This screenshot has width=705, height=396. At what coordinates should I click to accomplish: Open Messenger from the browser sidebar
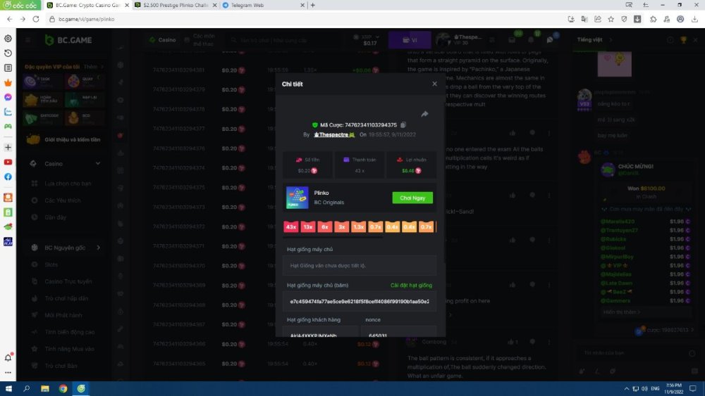[x=8, y=97]
